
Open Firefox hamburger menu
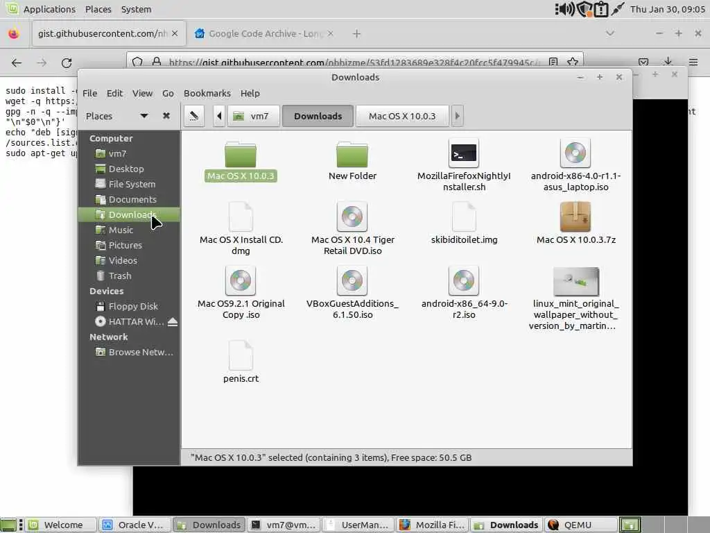693,62
